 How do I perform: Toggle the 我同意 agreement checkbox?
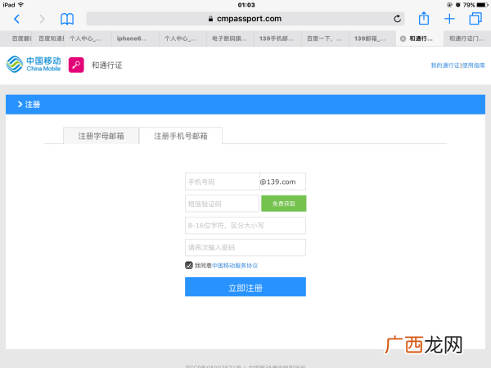pyautogui.click(x=189, y=265)
